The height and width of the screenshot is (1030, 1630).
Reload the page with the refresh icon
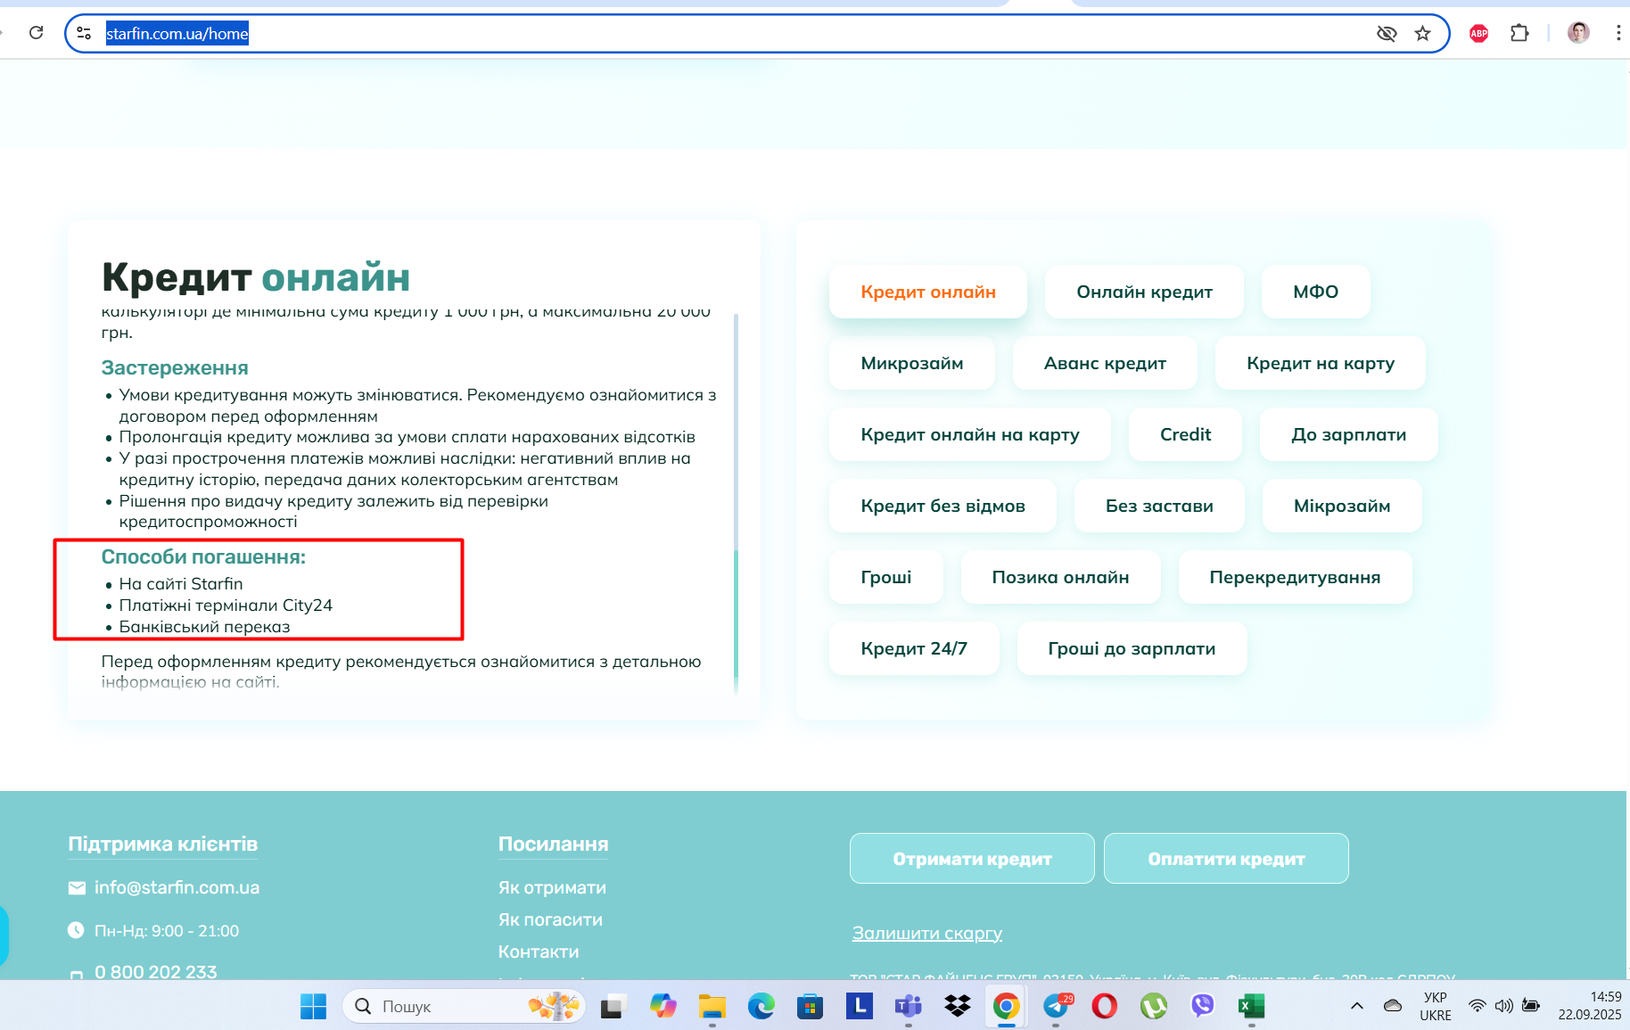coord(36,33)
